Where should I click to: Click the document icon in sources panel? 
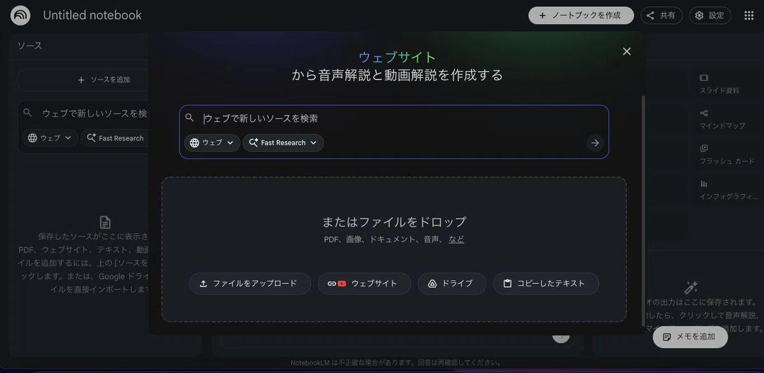(x=105, y=222)
